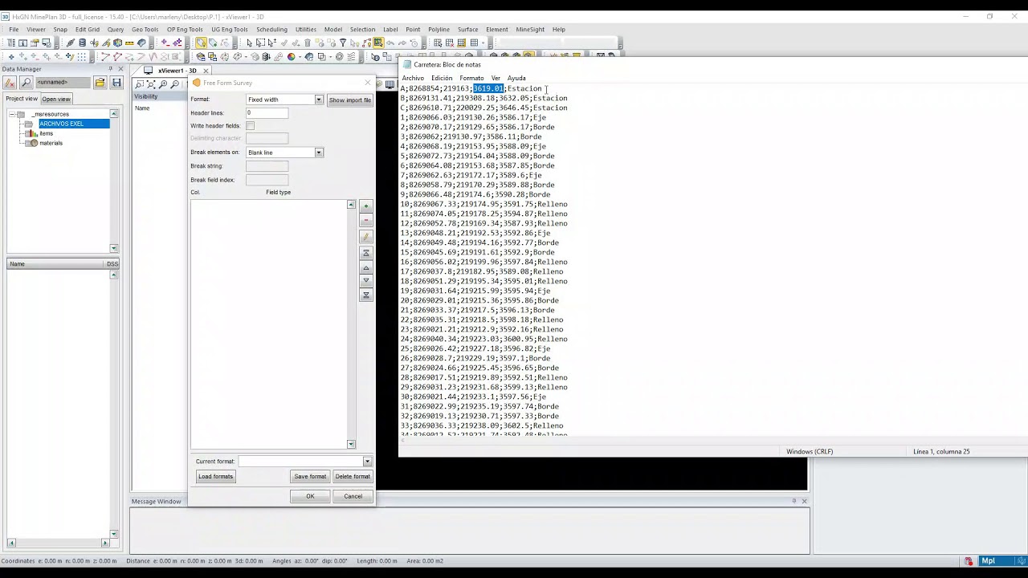Select the items folder in tree
Viewport: 1028px width, 578px height.
46,133
